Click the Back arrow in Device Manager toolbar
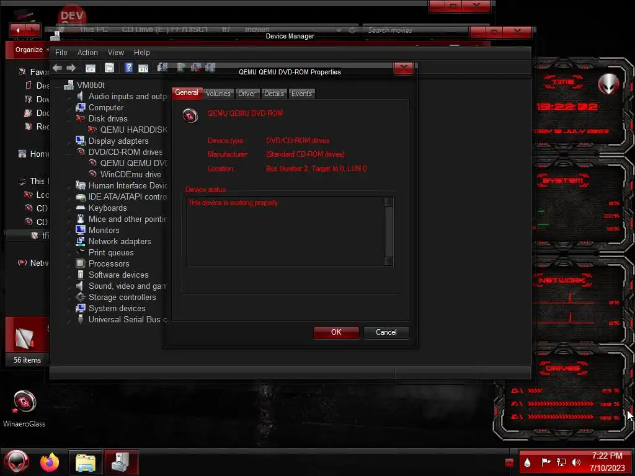635x476 pixels. point(57,68)
